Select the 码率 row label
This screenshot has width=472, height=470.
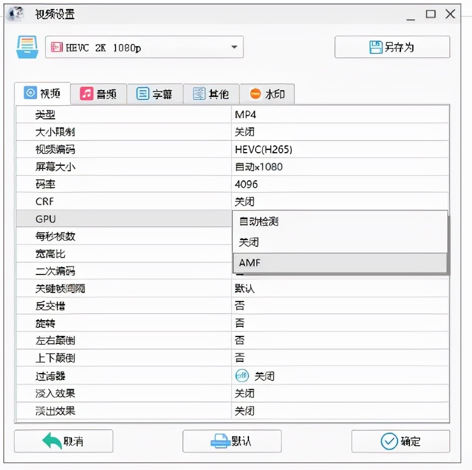coord(45,184)
